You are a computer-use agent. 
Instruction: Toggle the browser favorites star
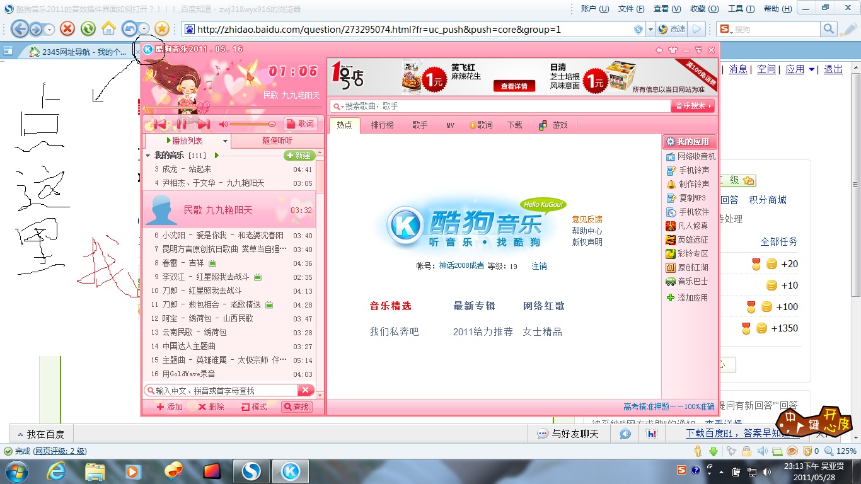tap(163, 29)
